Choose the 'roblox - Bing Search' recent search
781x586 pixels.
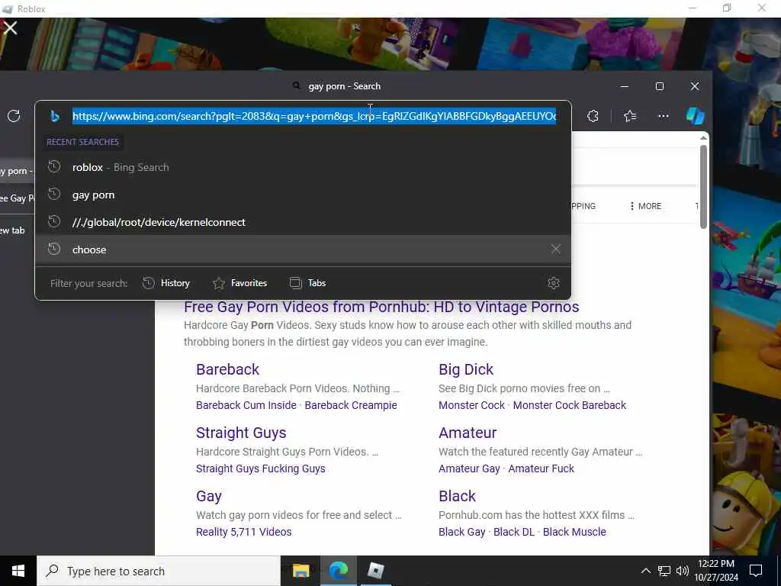coord(304,167)
